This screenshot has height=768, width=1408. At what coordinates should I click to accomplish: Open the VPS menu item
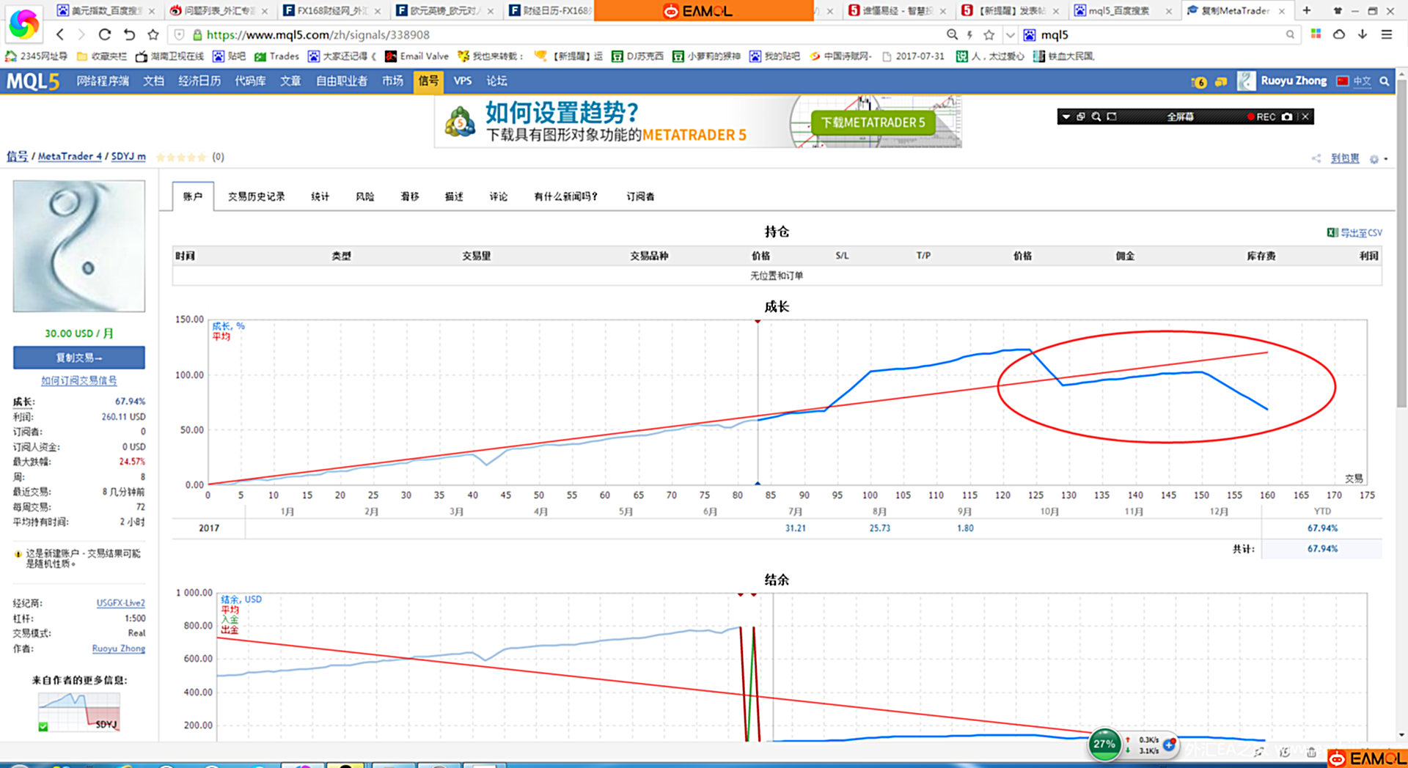pyautogui.click(x=463, y=81)
